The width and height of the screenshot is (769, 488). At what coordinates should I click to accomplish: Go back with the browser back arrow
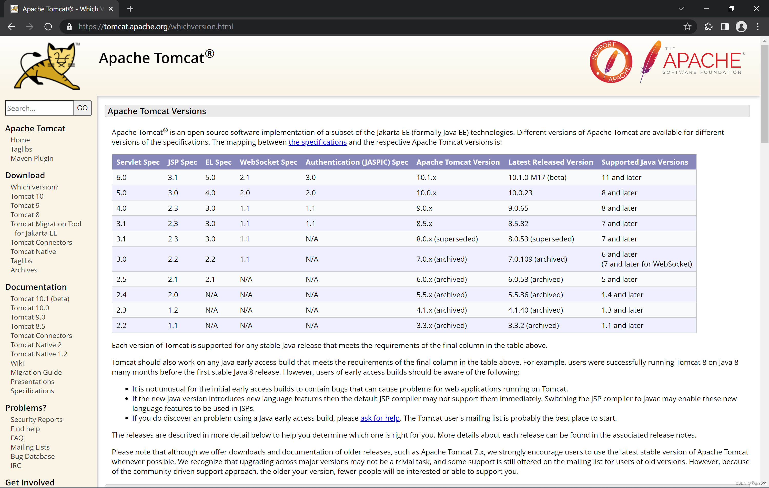point(12,27)
